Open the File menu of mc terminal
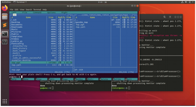The image size is (196, 107). [11, 9]
